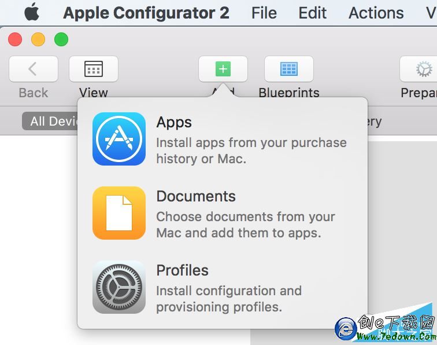Open the Blueprints grid icon
The height and width of the screenshot is (345, 437).
pyautogui.click(x=288, y=69)
